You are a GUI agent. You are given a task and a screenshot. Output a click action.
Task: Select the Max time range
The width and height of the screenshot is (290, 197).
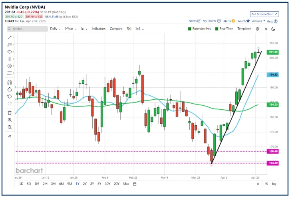pos(126,184)
